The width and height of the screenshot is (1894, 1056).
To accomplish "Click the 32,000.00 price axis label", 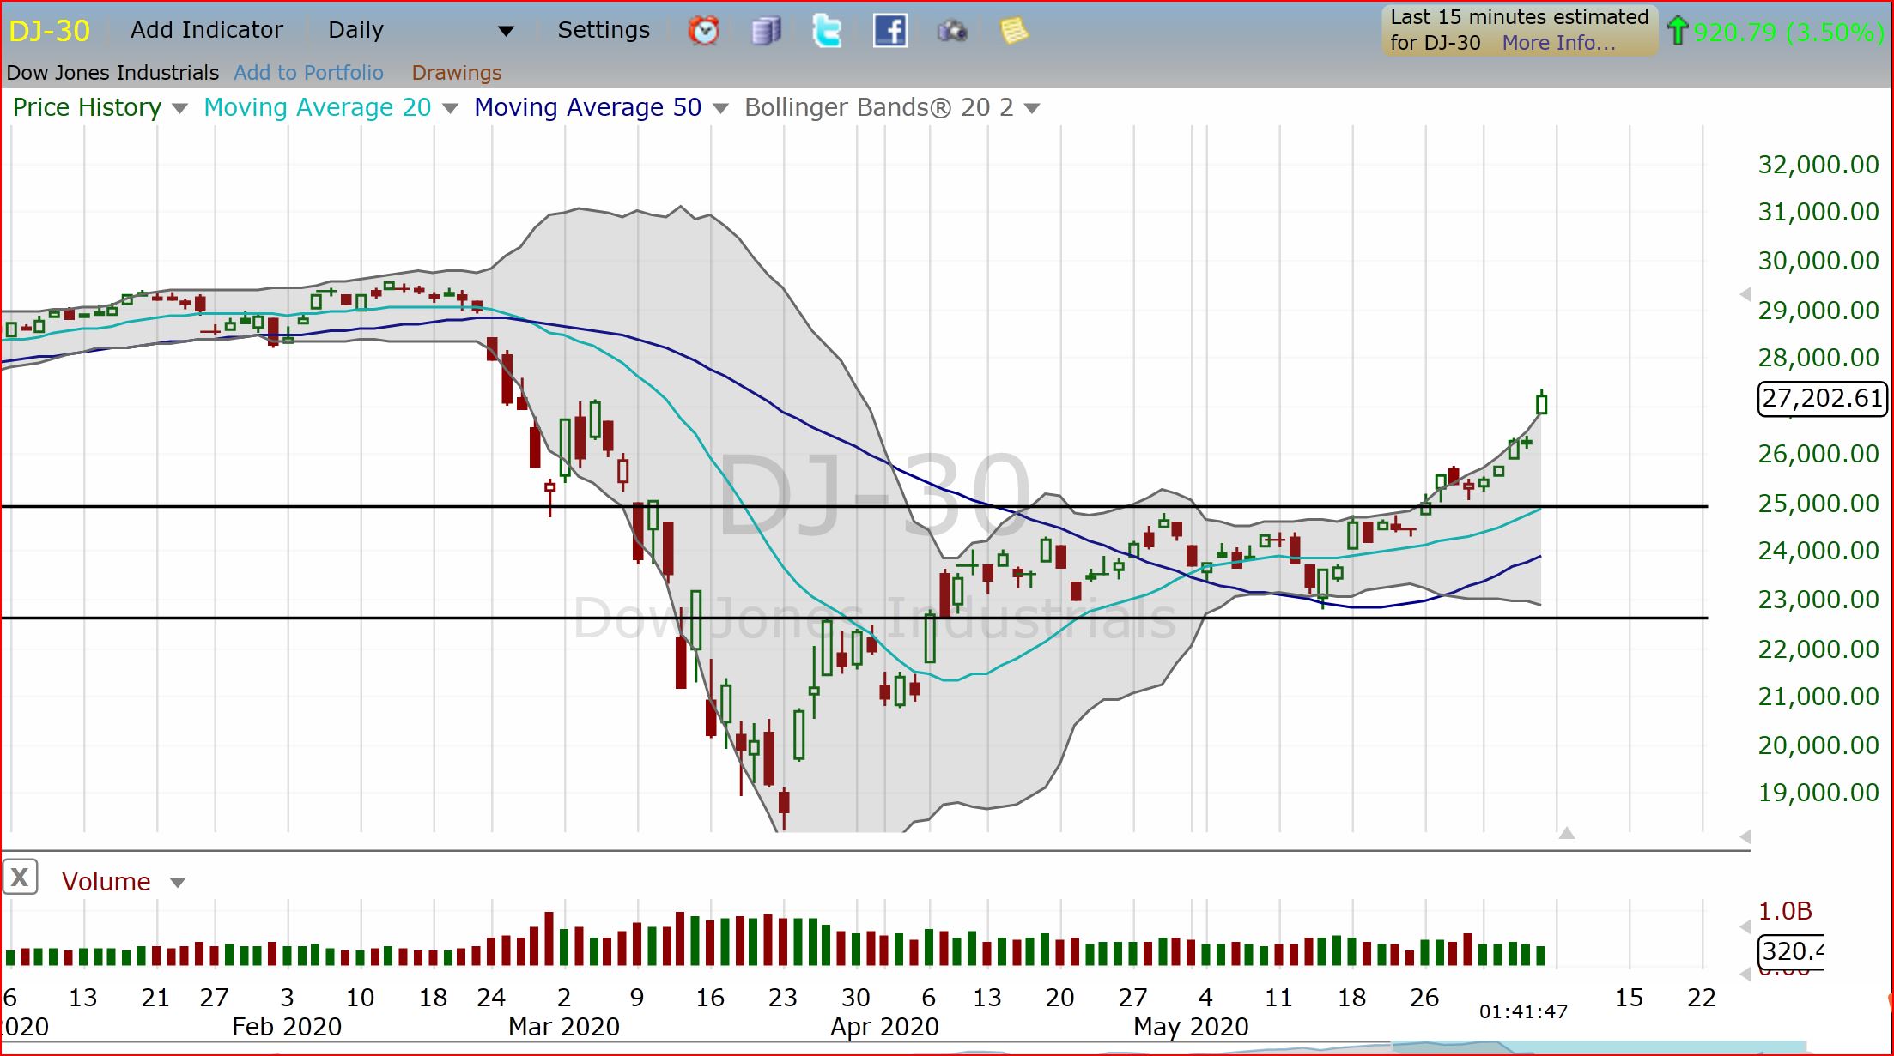I will coord(1818,165).
